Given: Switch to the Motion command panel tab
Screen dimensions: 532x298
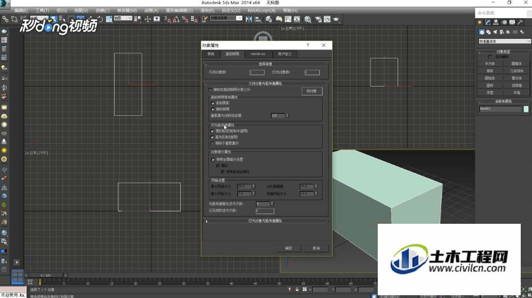Looking at the screenshot, I should coord(504,22).
